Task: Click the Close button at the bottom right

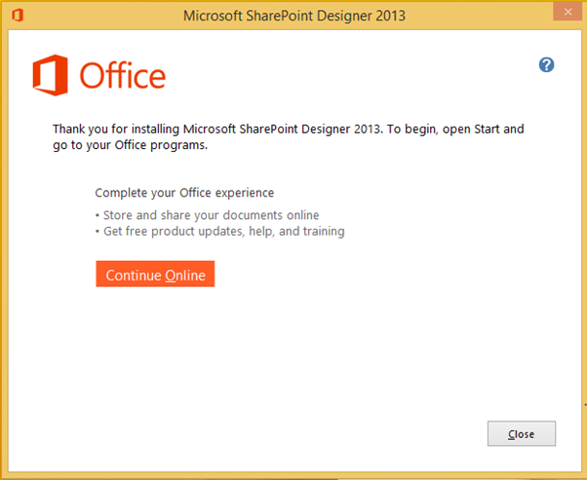Action: pos(521,433)
